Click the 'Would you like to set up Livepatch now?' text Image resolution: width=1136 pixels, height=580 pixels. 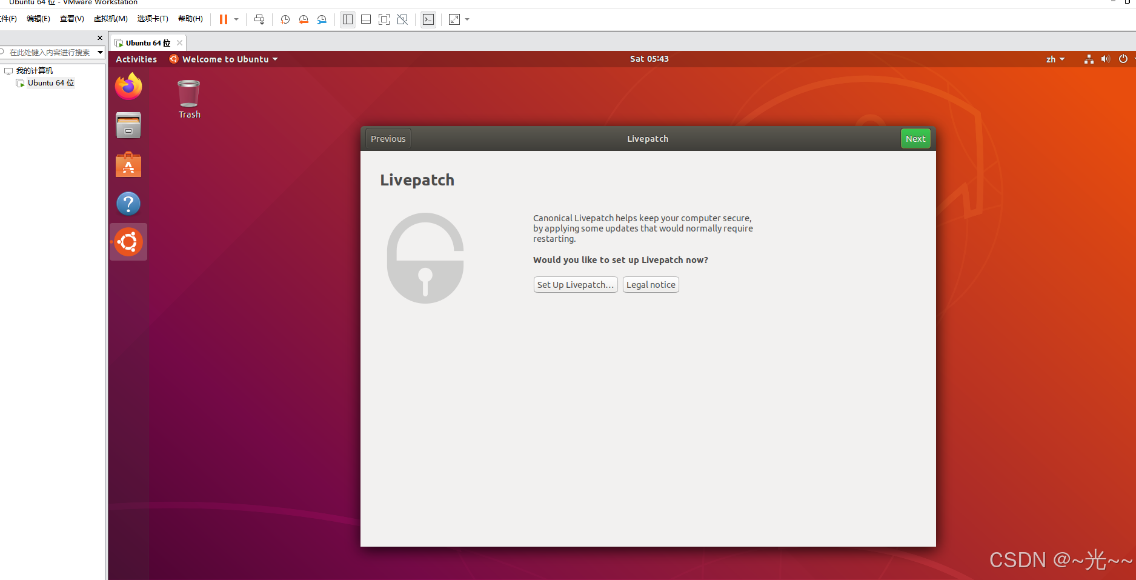pos(620,260)
